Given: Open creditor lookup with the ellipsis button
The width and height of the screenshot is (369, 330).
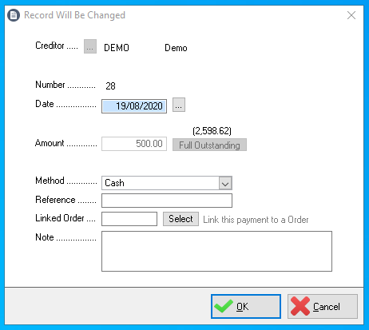Looking at the screenshot, I should (x=90, y=46).
